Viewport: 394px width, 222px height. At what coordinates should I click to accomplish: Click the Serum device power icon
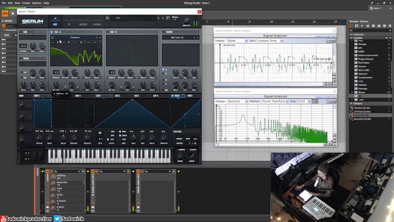click(47, 171)
